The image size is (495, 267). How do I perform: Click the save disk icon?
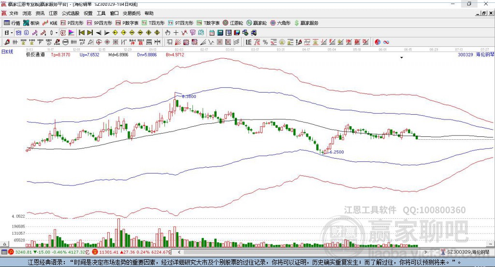click(x=237, y=33)
